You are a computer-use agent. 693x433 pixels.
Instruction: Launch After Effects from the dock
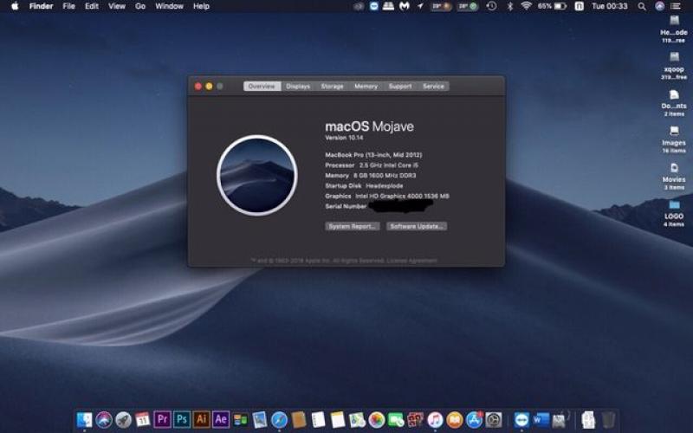pos(221,420)
